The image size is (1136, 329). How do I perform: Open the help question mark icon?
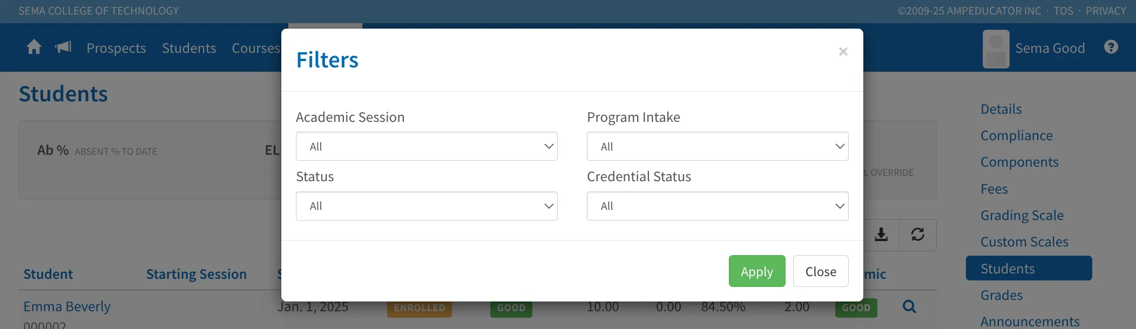pos(1111,47)
